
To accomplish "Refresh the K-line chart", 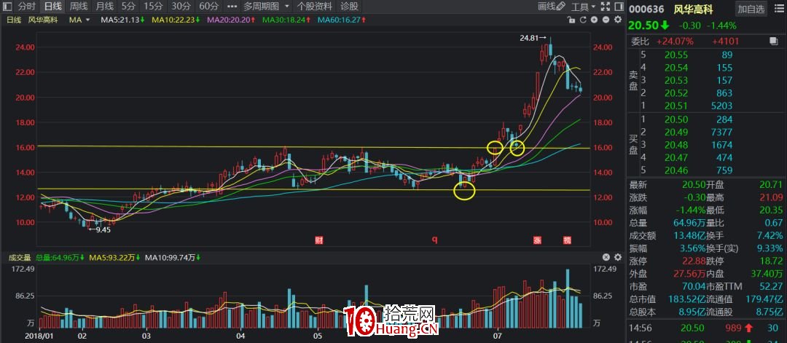I will click(583, 20).
